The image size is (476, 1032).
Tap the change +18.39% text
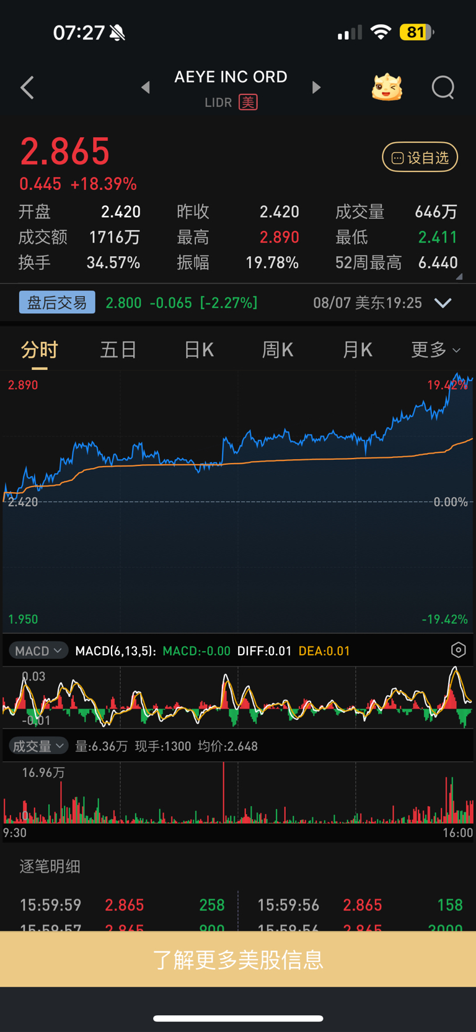pyautogui.click(x=104, y=184)
